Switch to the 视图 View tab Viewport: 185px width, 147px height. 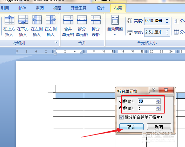point(57,8)
